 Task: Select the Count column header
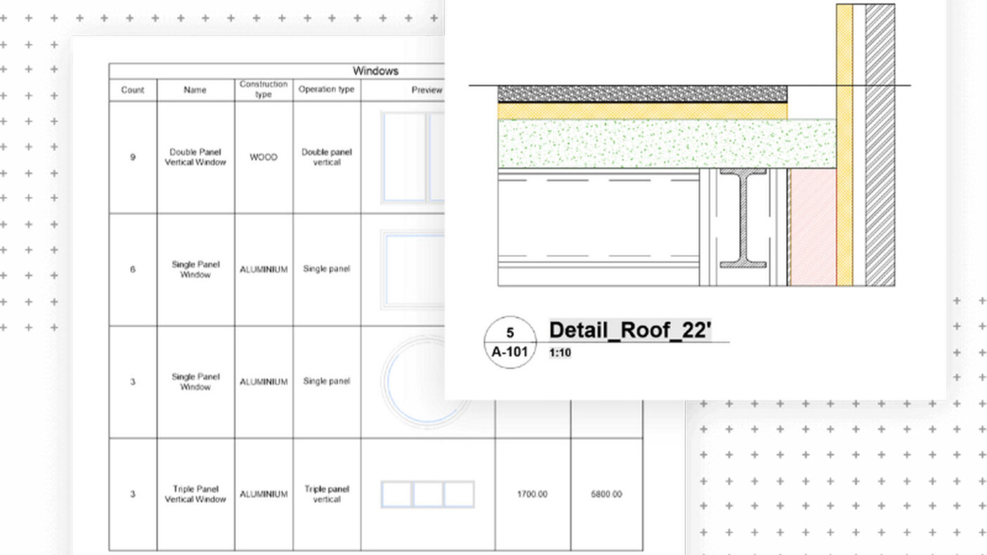pos(133,90)
